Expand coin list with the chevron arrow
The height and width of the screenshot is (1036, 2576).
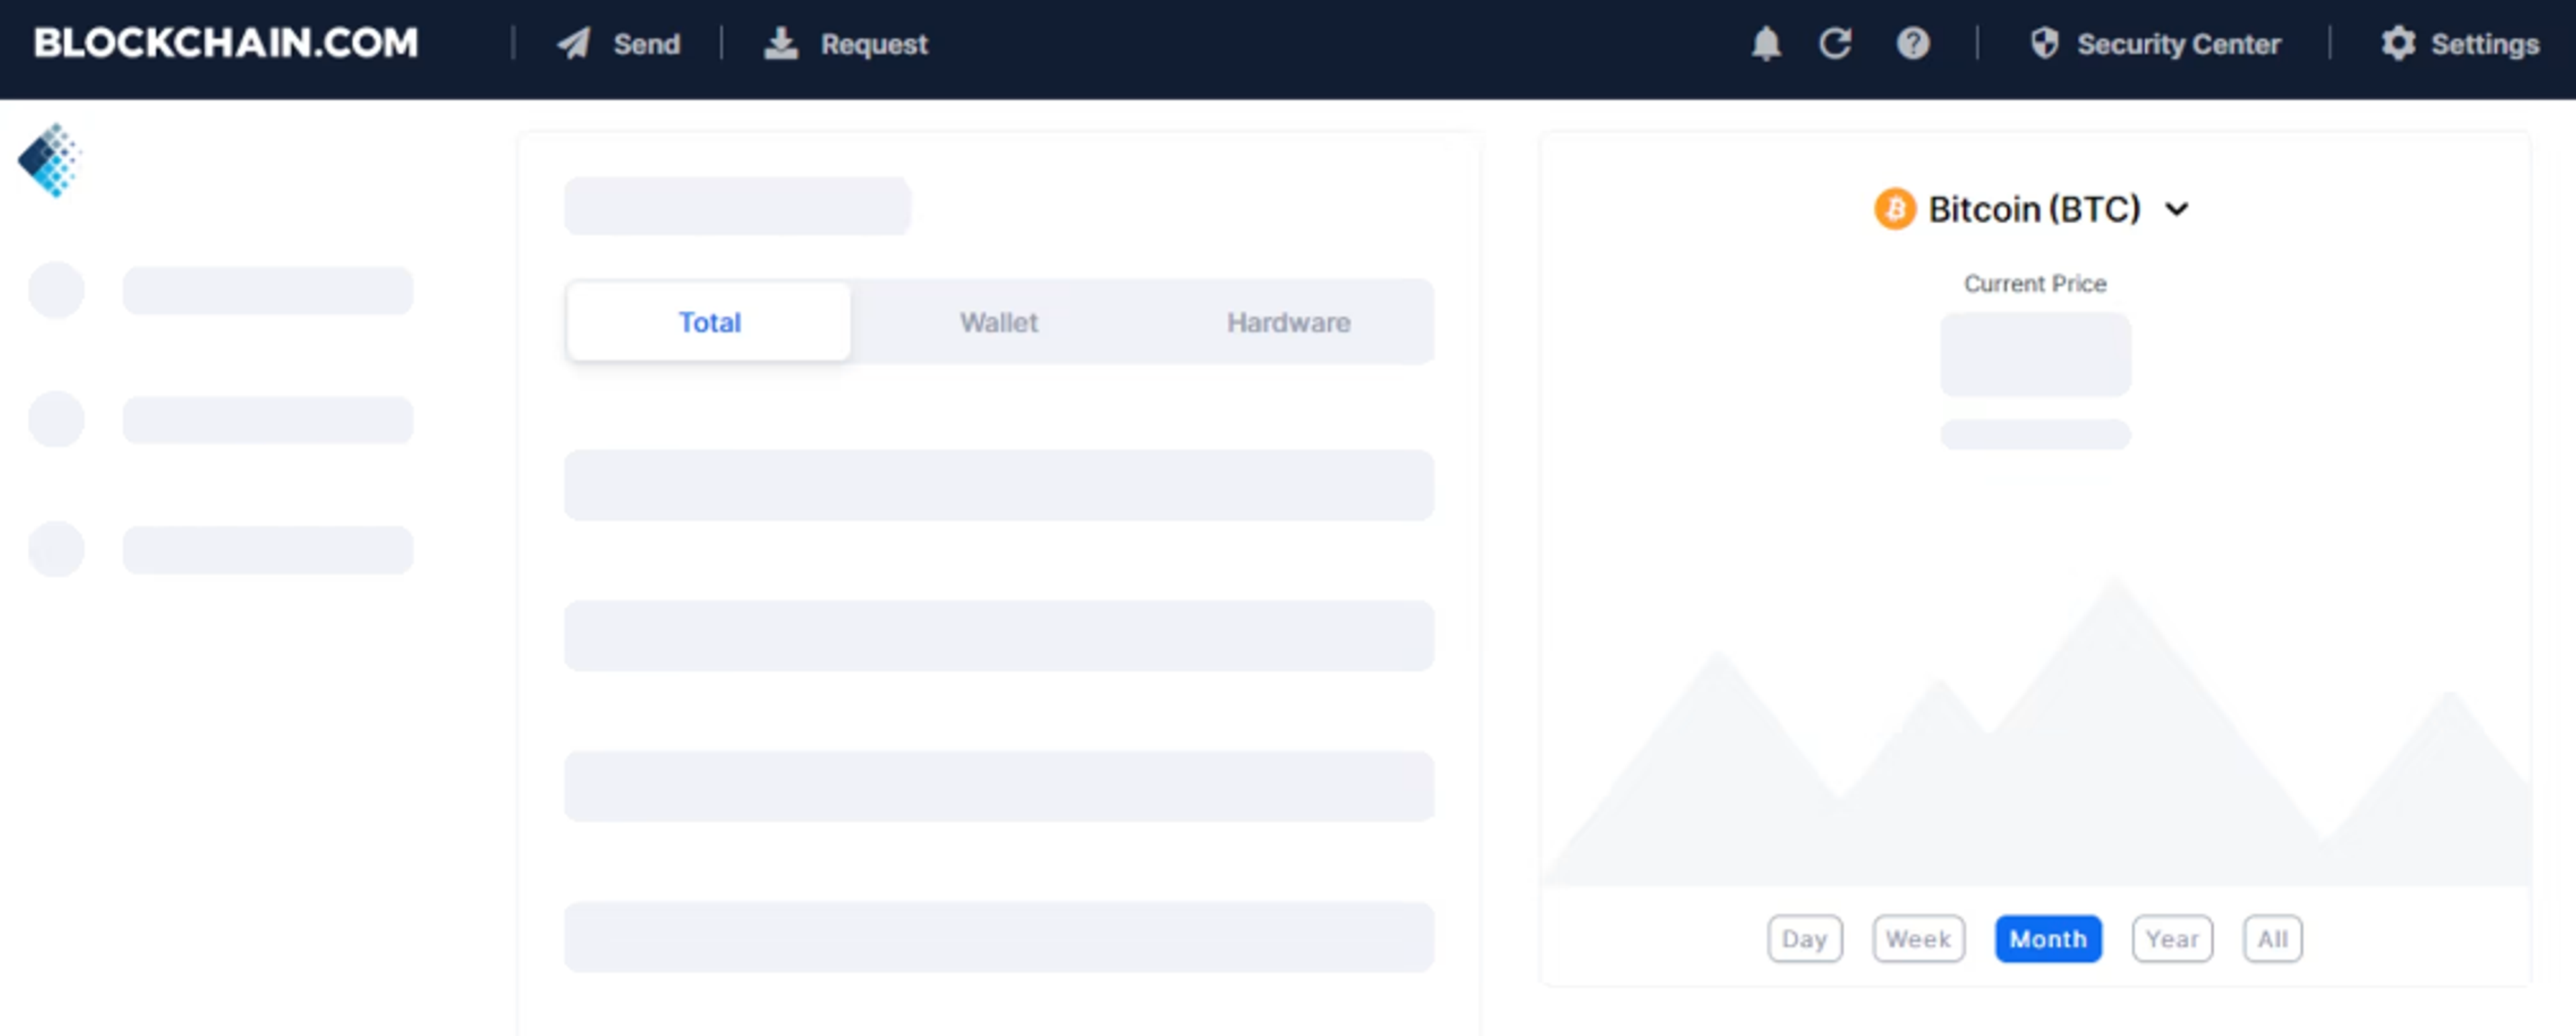click(2176, 210)
